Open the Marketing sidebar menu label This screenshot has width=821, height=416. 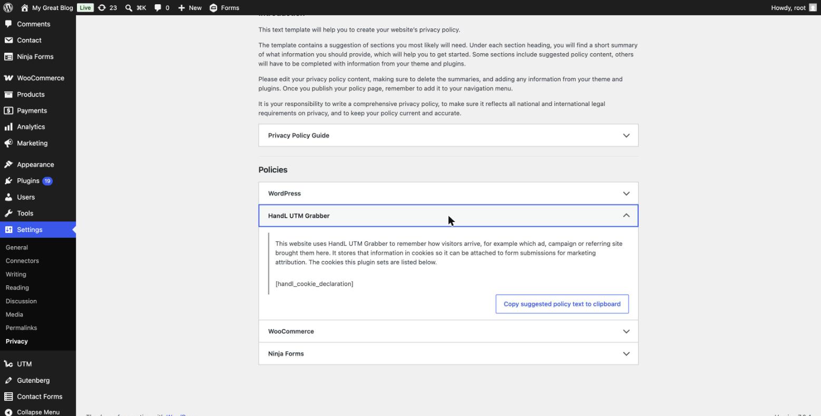[x=32, y=143]
